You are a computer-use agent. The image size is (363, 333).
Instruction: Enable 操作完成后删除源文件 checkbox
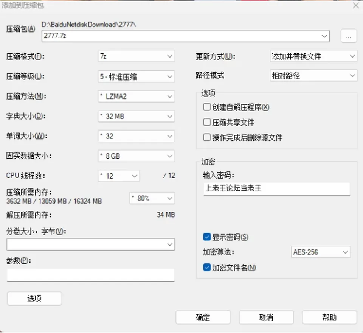(x=206, y=137)
